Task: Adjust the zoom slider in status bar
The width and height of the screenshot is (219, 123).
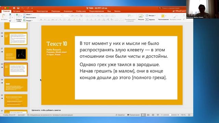Action: tap(170, 115)
